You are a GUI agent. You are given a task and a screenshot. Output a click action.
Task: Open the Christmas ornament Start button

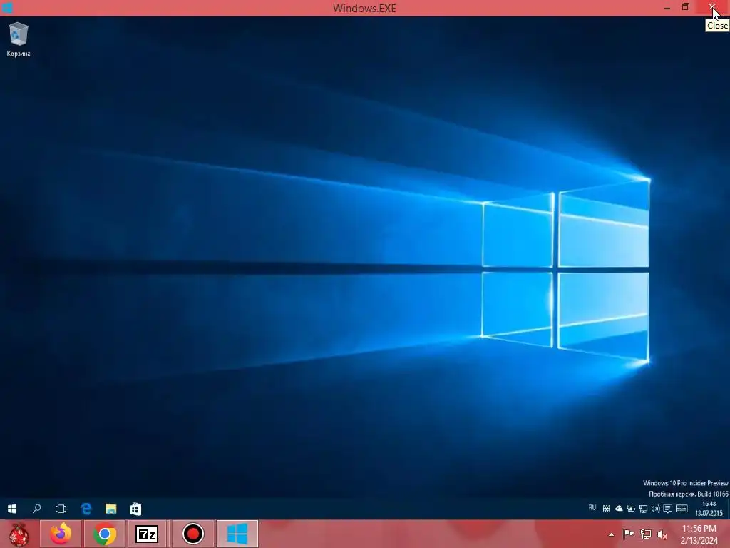18,534
